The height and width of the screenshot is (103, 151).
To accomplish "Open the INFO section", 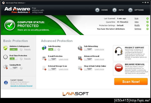I will pos(121,10).
